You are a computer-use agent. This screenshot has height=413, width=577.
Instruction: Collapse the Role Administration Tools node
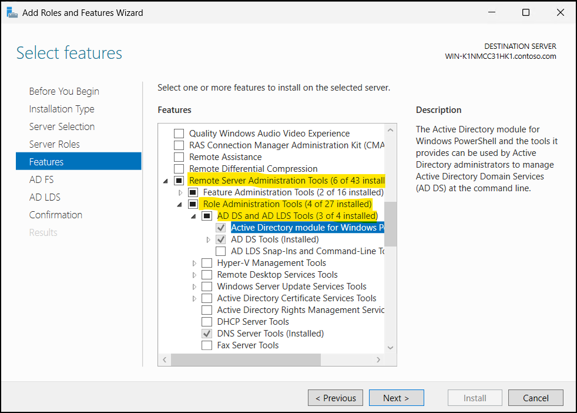(x=179, y=204)
